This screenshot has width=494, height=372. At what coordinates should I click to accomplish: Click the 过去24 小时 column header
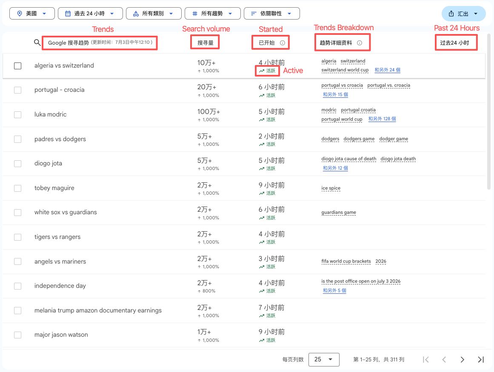pos(454,43)
